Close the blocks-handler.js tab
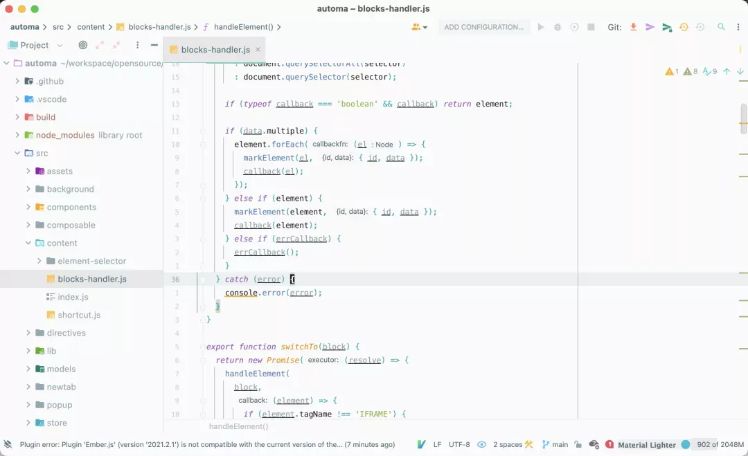The image size is (748, 456). (x=258, y=50)
